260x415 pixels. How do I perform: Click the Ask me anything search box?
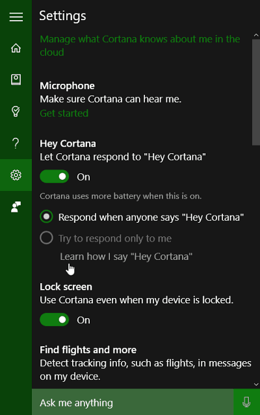(133, 402)
